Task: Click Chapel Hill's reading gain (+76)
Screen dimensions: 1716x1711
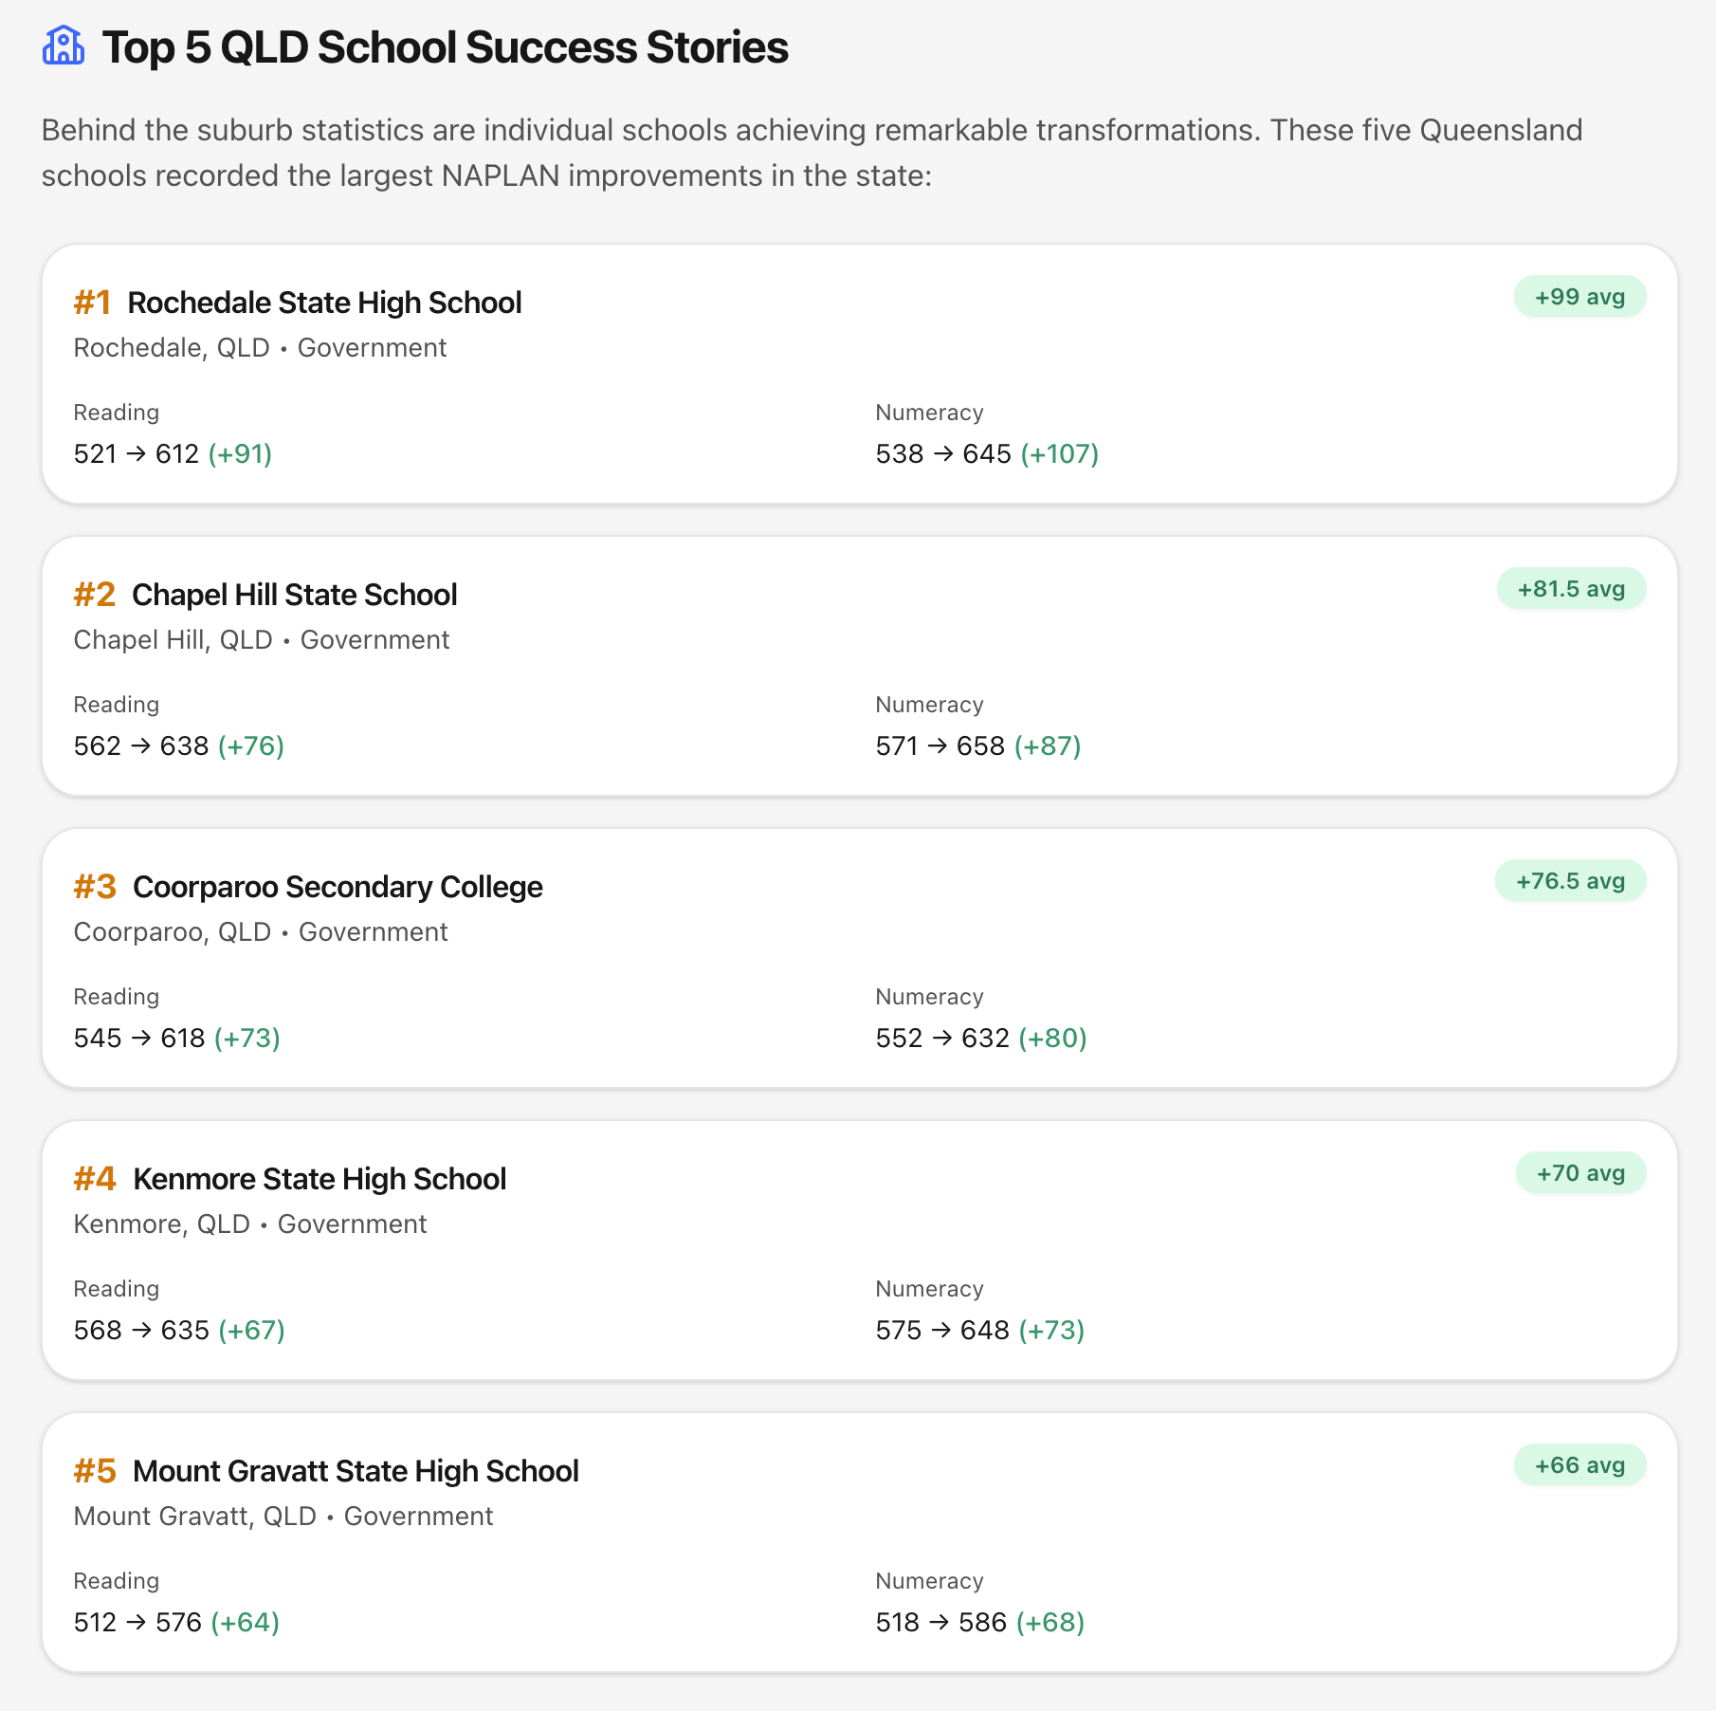Action: pyautogui.click(x=250, y=746)
